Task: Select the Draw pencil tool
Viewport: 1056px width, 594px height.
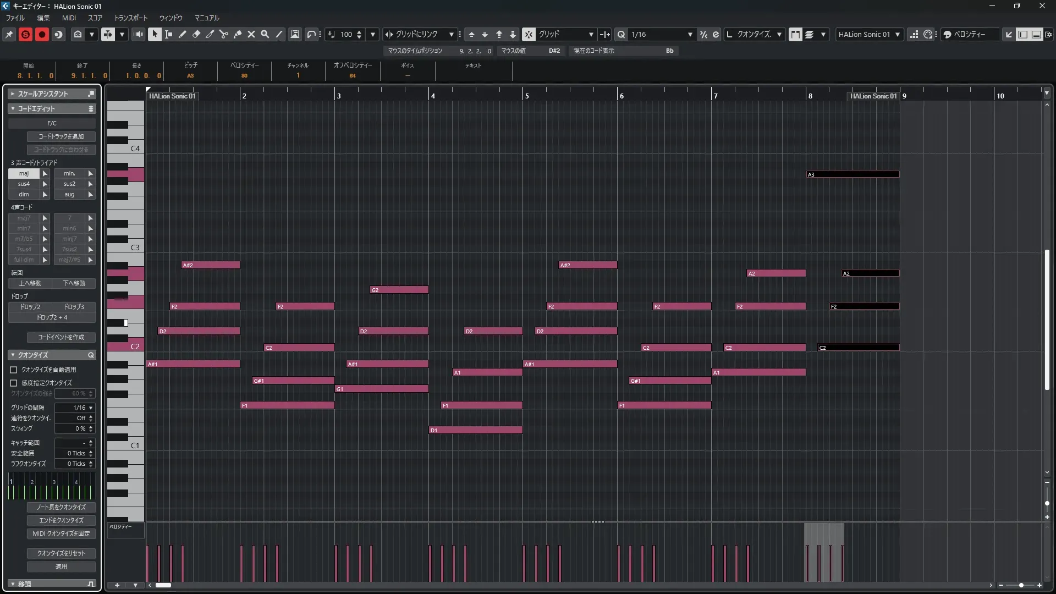Action: 182,34
